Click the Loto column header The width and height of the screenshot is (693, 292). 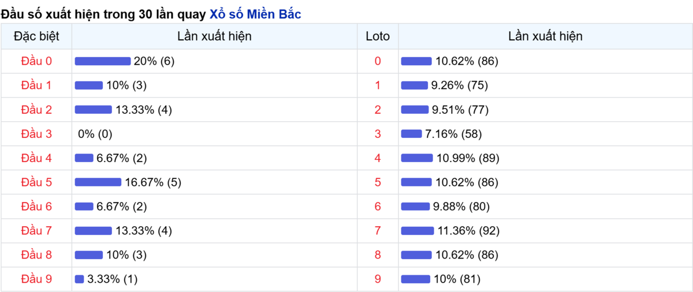(x=378, y=36)
